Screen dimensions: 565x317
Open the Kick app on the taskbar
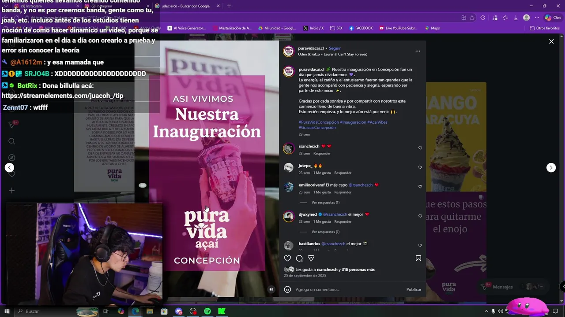[x=222, y=311]
